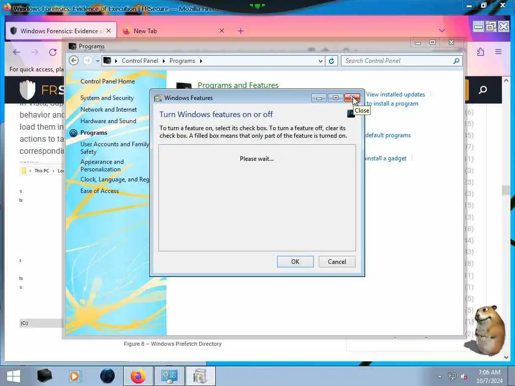Image resolution: width=515 pixels, height=386 pixels.
Task: Click Control Panel breadcrumb segment
Action: click(x=140, y=61)
